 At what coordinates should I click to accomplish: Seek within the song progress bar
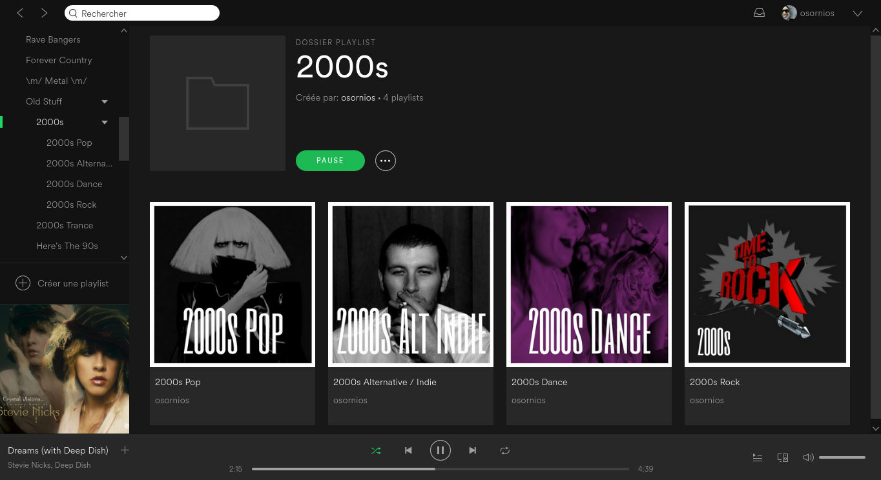[440, 469]
